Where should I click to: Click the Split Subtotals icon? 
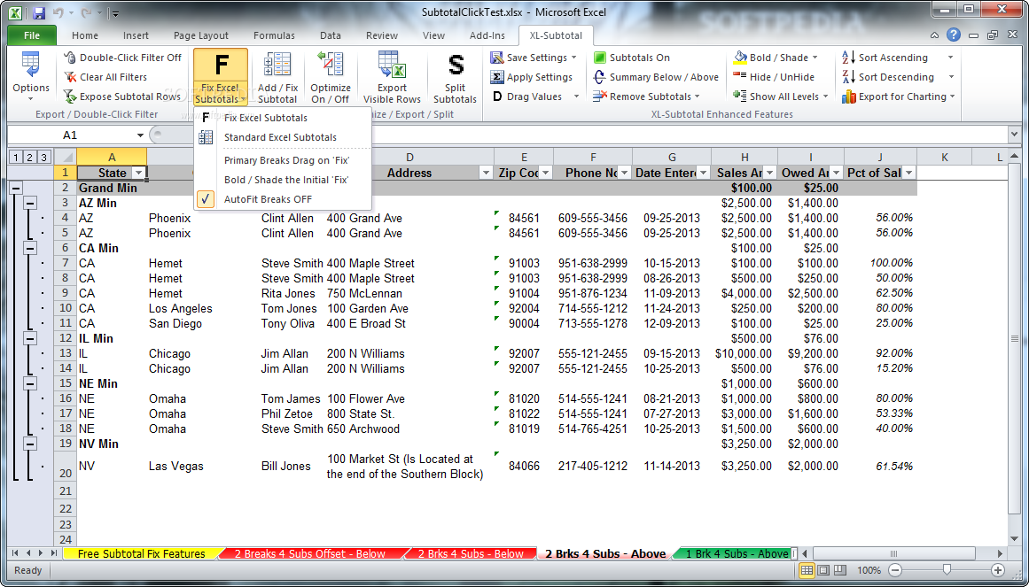point(455,66)
